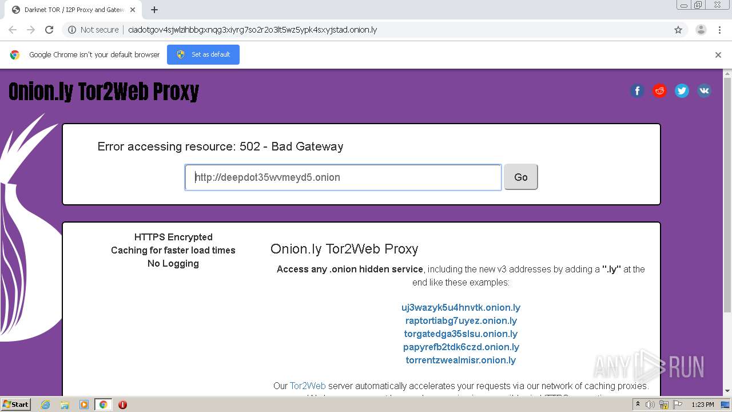Go forward in browser history
Image resolution: width=732 pixels, height=412 pixels.
pyautogui.click(x=31, y=30)
